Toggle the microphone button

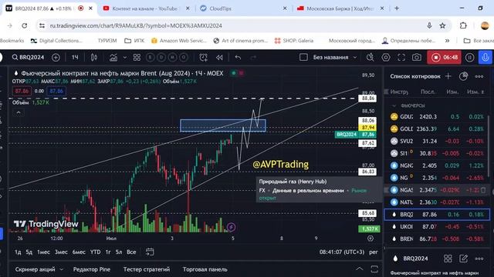click(486, 57)
